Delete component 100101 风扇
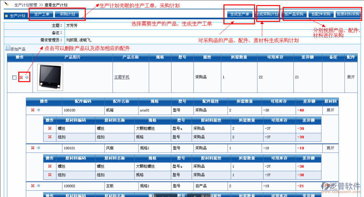 33,148
